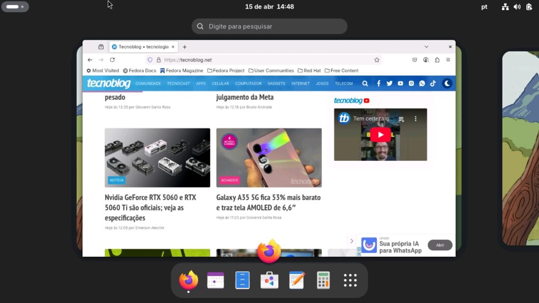The width and height of the screenshot is (539, 303).
Task: Click the Abrir button in the ad
Action: (440, 245)
